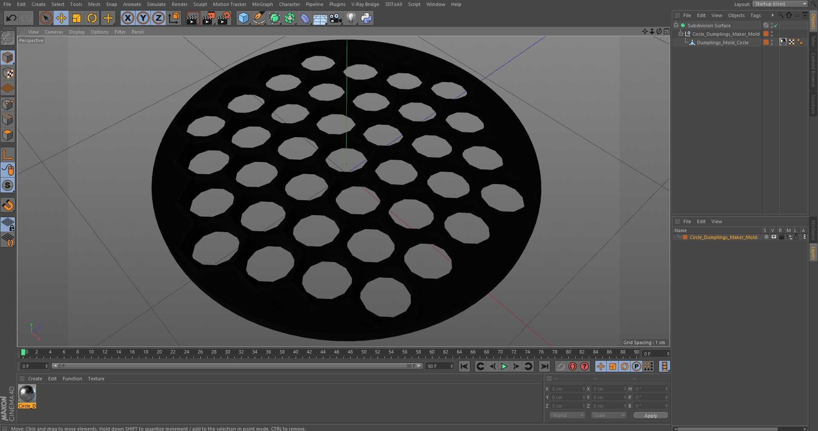Screen dimensions: 818x431
Task: Switch to the Content Browser side tab
Action: coord(813,70)
